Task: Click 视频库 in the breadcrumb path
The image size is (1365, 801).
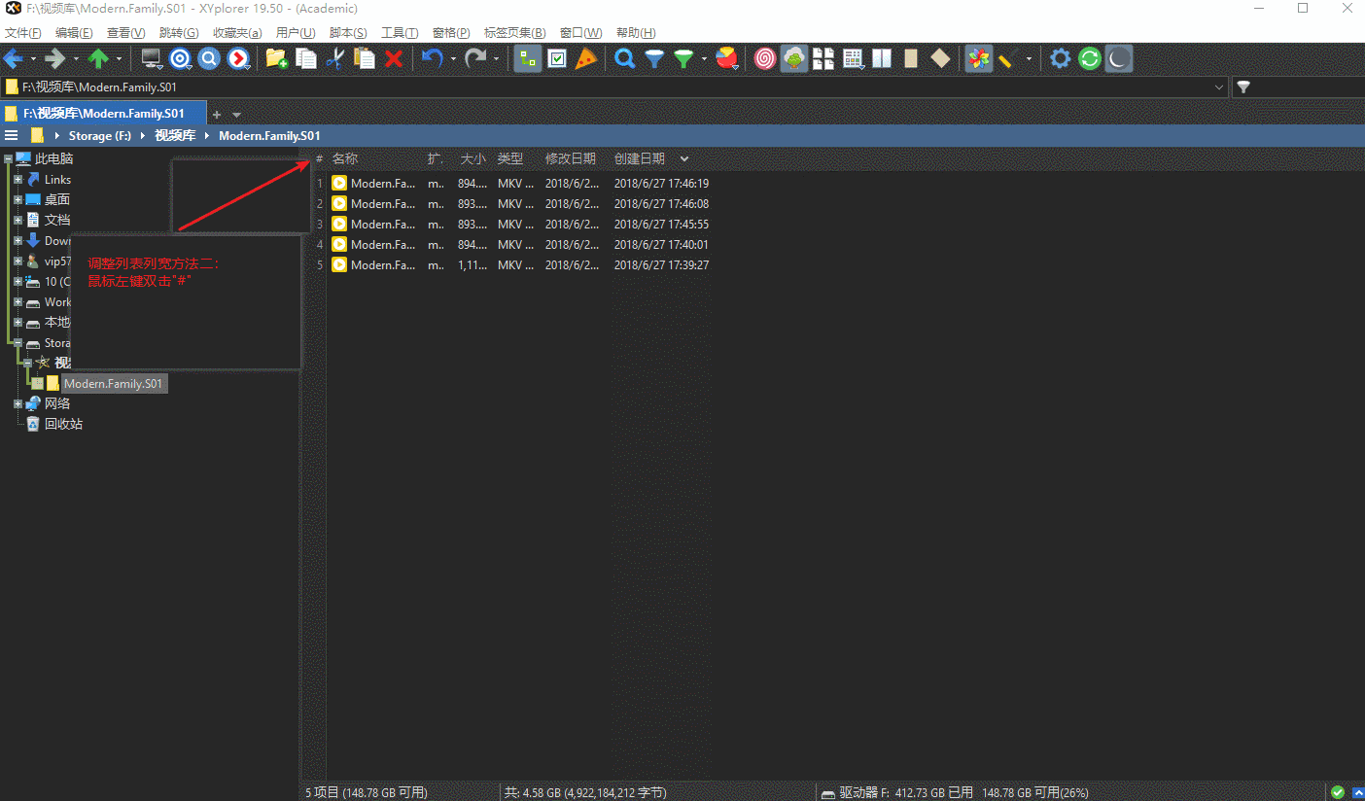Action: pyautogui.click(x=175, y=135)
